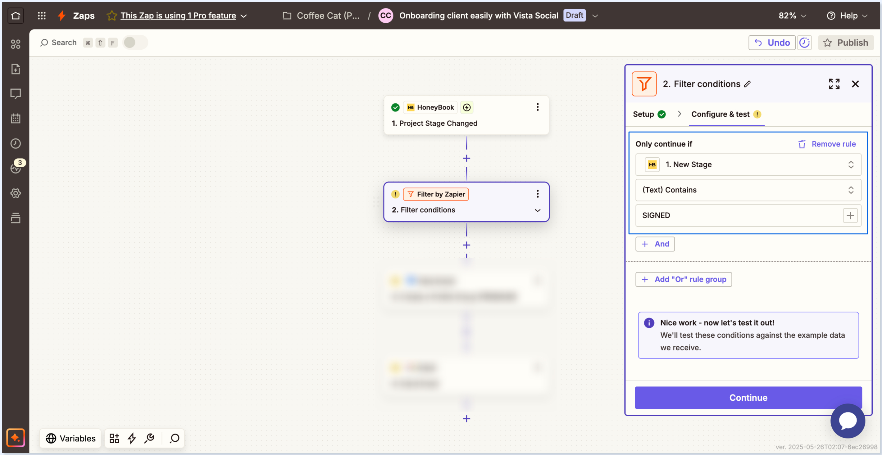Image resolution: width=882 pixels, height=455 pixels.
Task: Open the version history clock button
Action: click(x=804, y=43)
